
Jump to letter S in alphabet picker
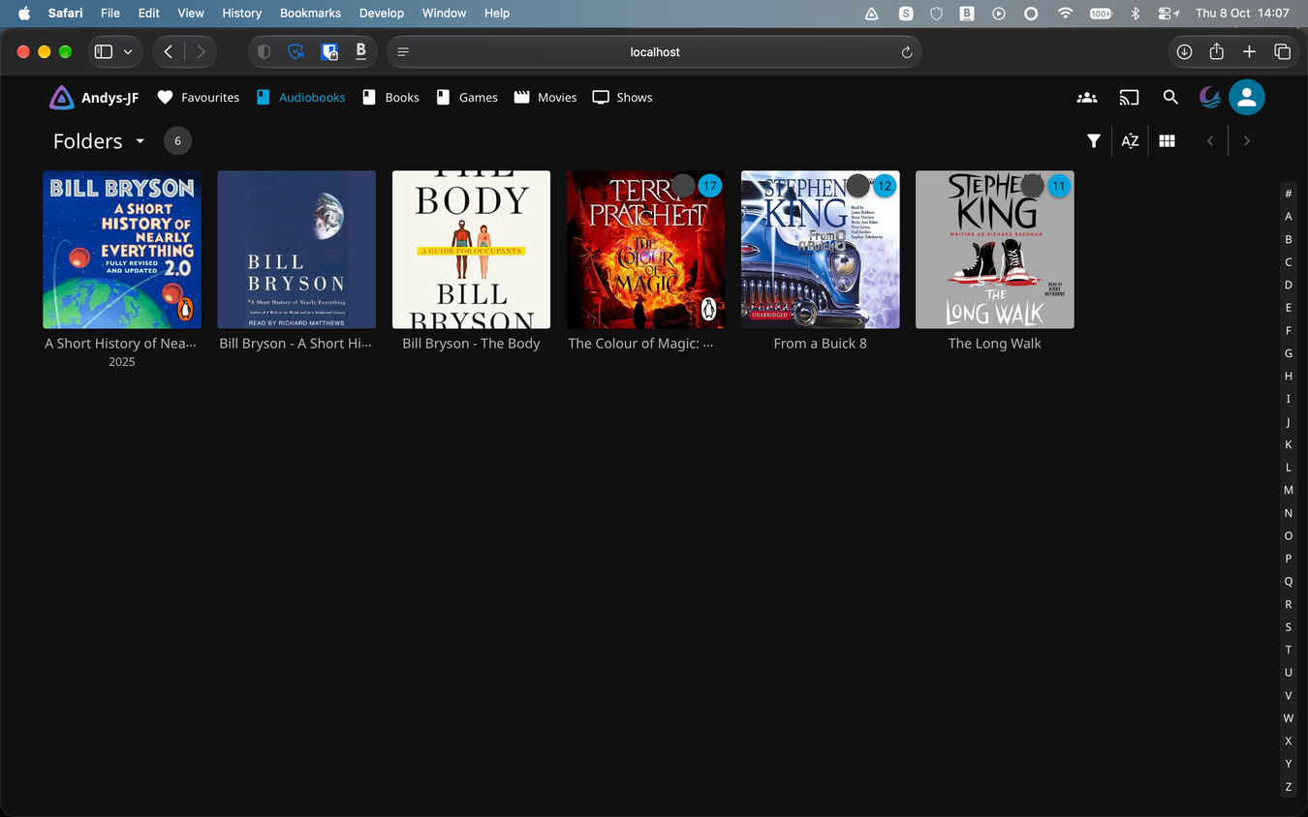point(1289,627)
